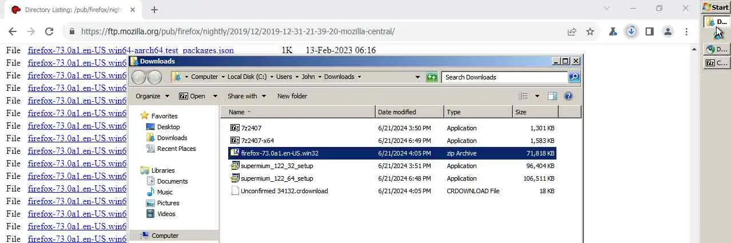732x243 pixels.
Task: Share this page from the address bar
Action: tap(572, 32)
